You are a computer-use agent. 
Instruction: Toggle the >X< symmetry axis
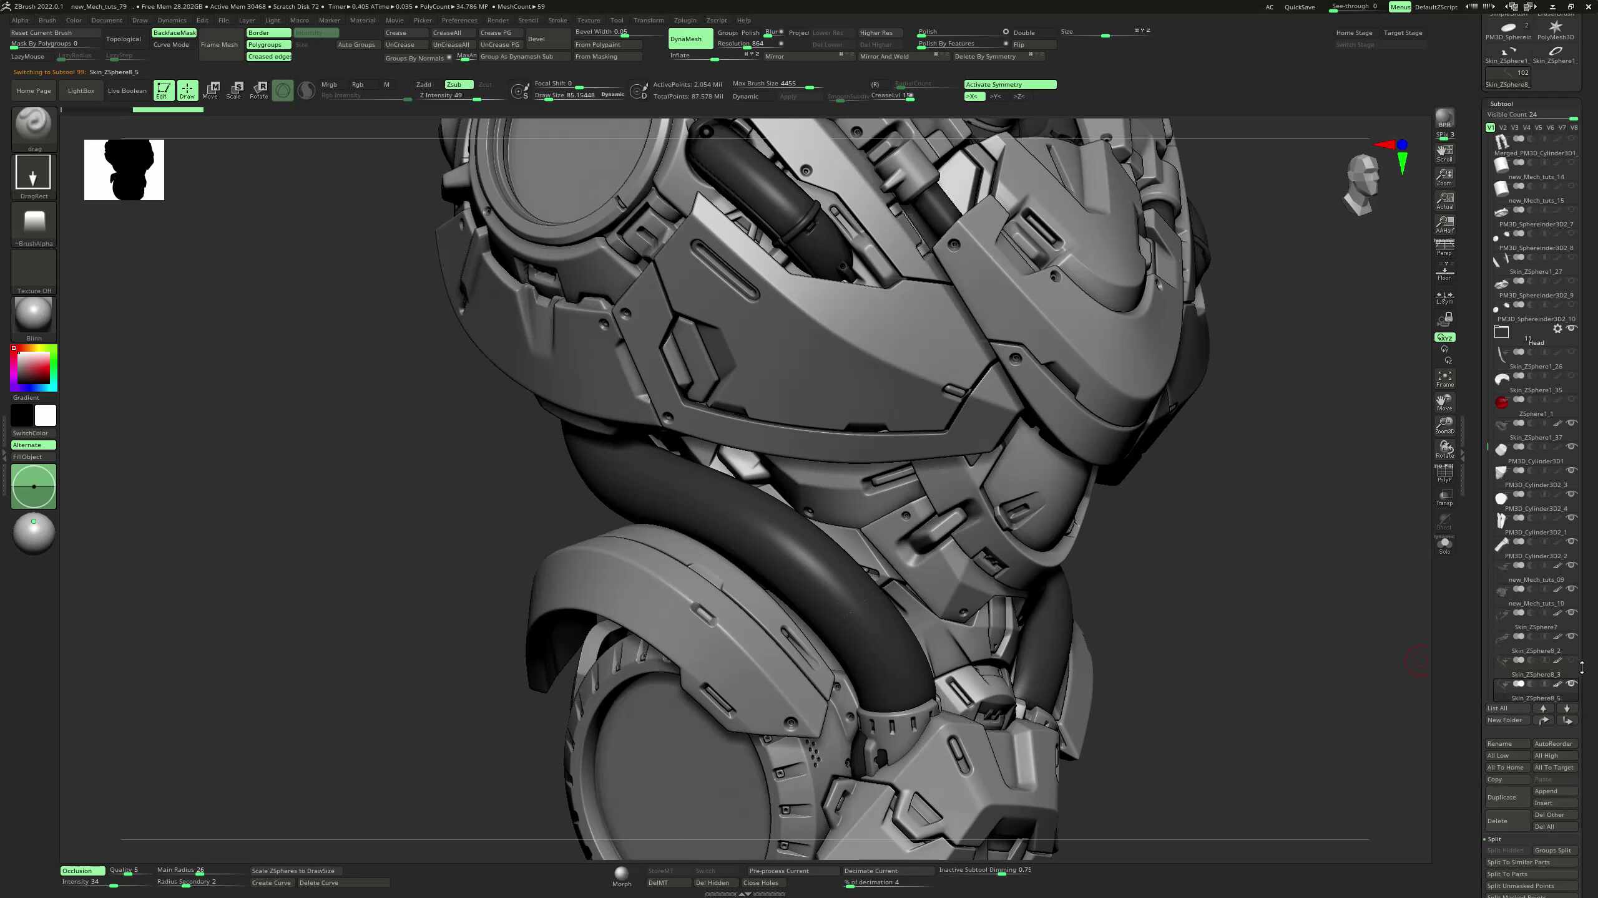tap(974, 97)
